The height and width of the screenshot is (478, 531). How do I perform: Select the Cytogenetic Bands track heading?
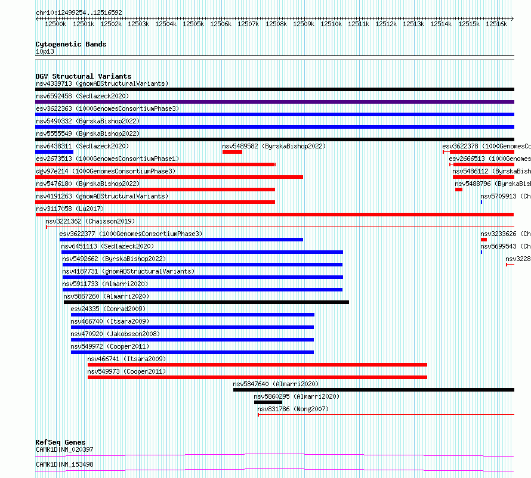[x=71, y=44]
